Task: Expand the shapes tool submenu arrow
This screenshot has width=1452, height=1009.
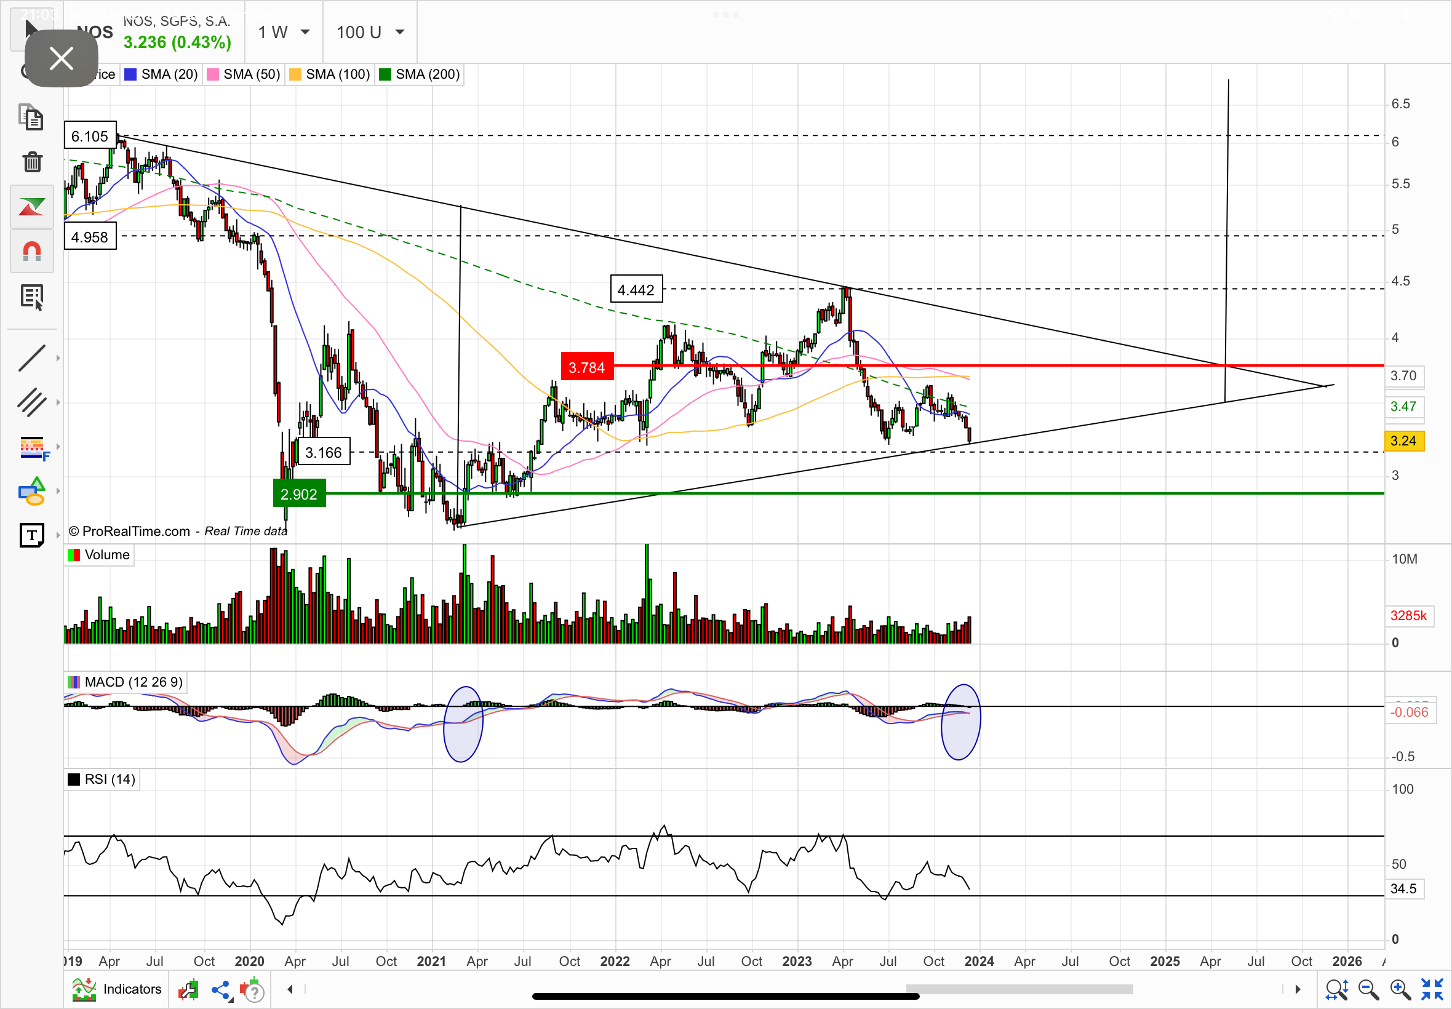Action: point(58,491)
